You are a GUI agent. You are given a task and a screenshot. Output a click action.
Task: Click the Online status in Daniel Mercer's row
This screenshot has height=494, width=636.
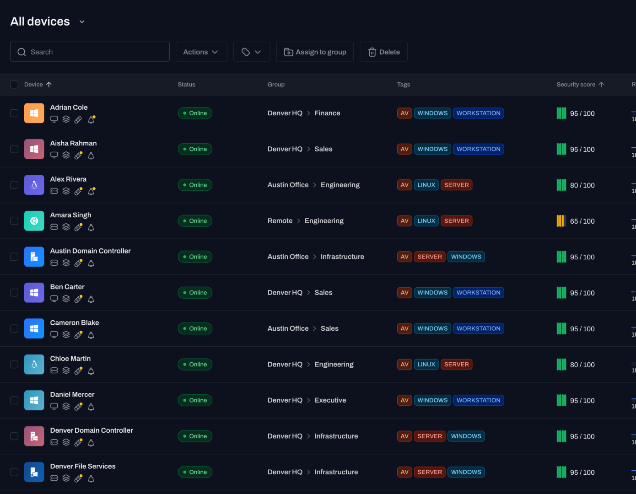195,400
